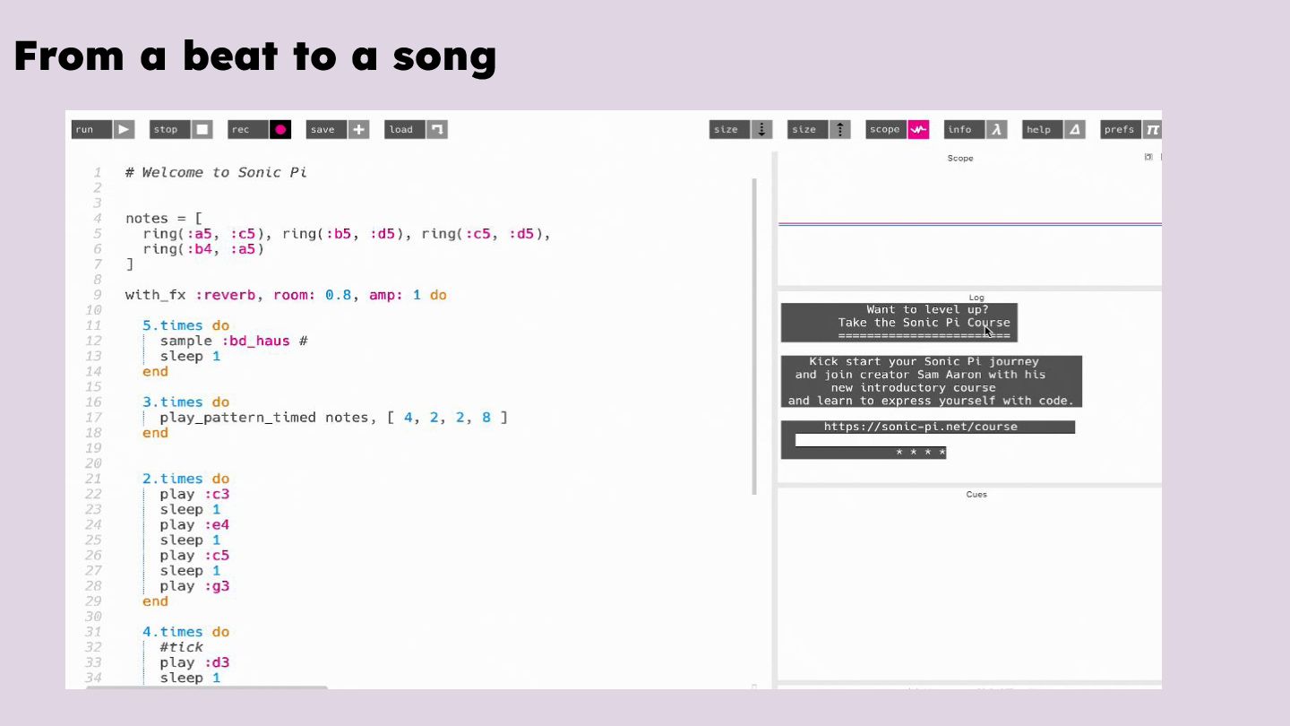Click the load text label

pyautogui.click(x=405, y=129)
